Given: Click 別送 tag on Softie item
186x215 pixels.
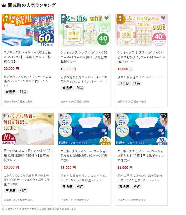Looking at the screenshot, I should click(x=80, y=88).
